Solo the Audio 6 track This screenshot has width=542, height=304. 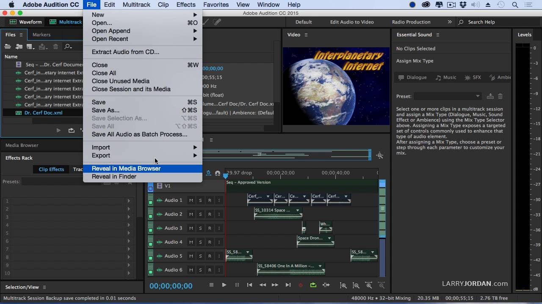[x=200, y=270]
